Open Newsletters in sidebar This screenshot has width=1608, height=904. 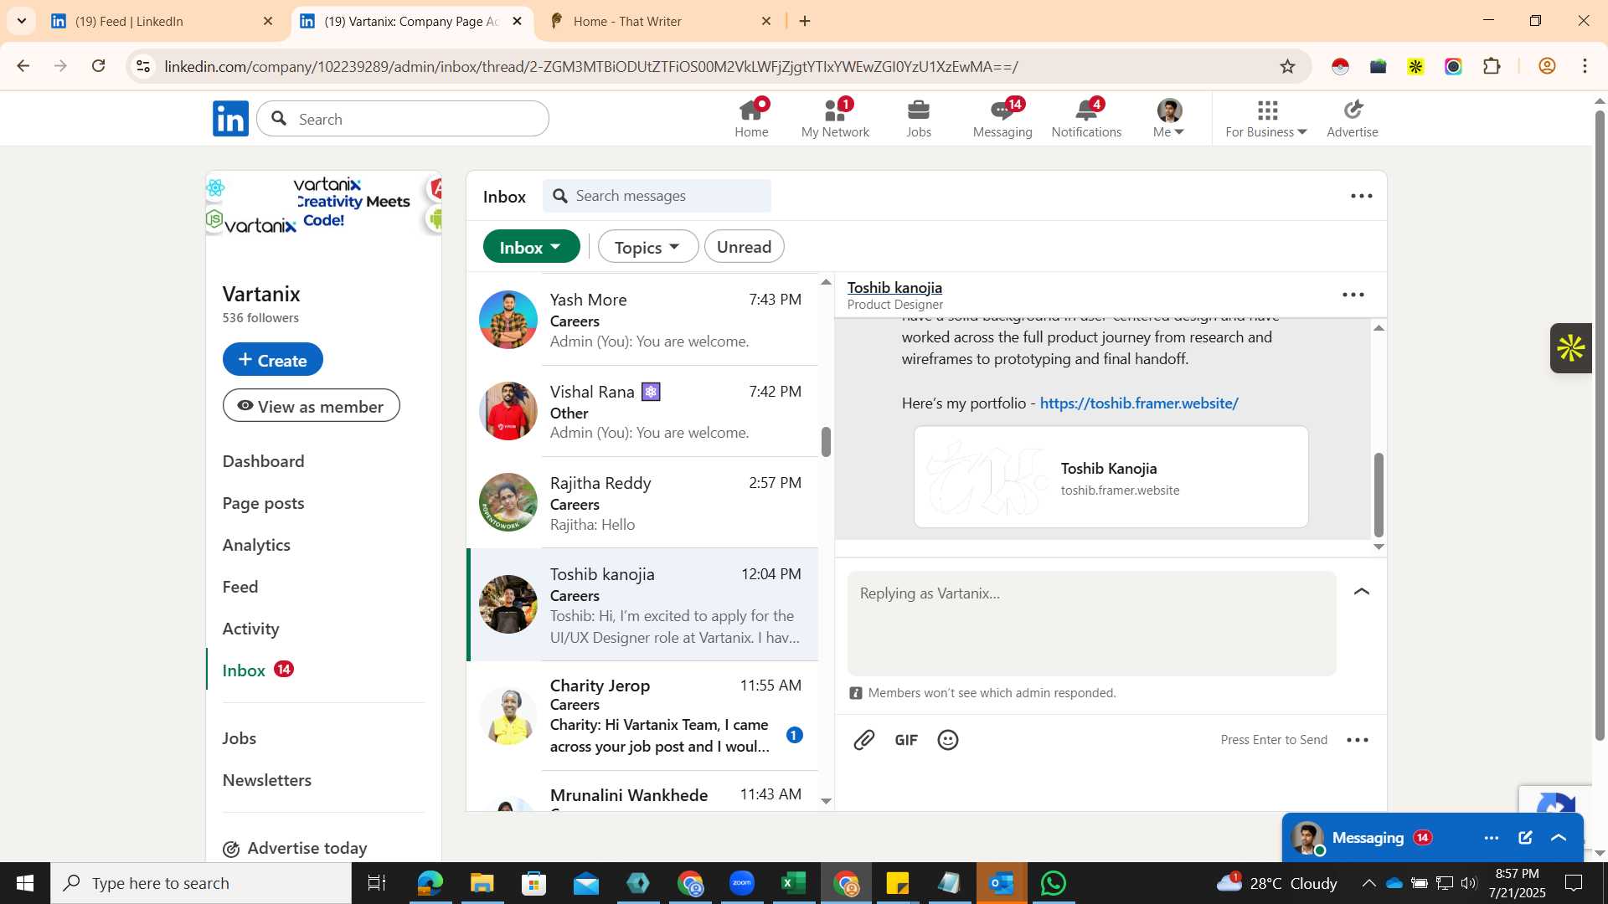coord(266,780)
